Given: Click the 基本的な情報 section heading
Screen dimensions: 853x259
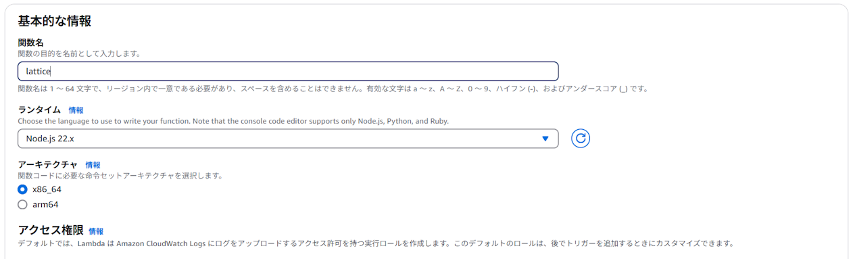Looking at the screenshot, I should (x=55, y=21).
